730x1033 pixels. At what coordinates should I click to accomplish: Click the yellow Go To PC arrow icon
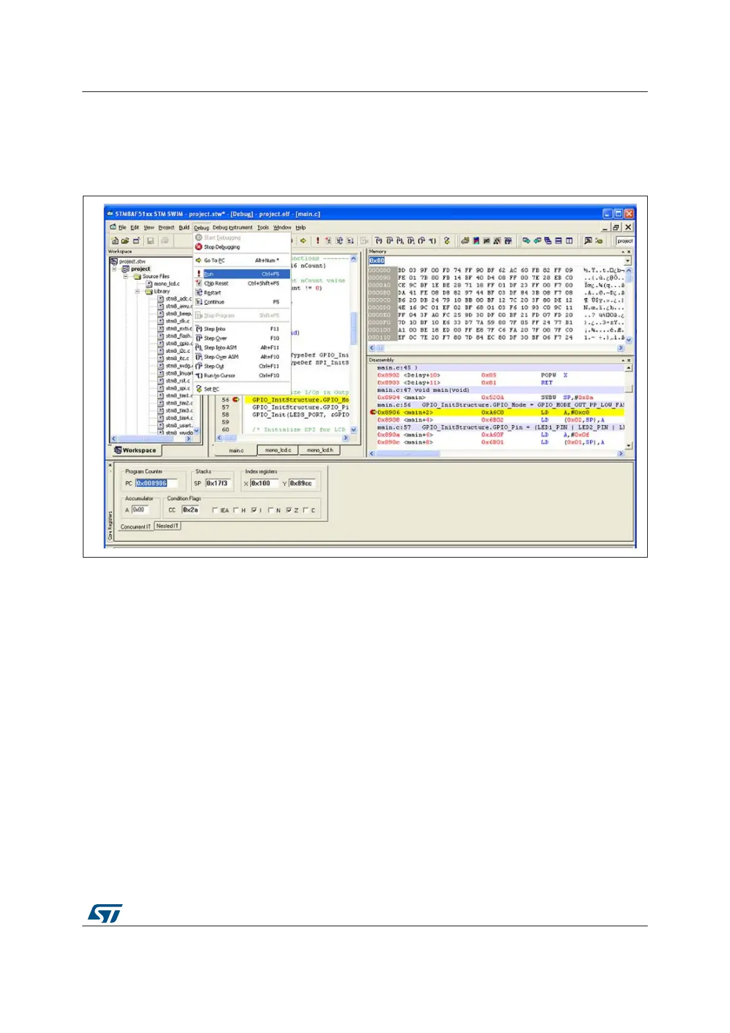[x=303, y=241]
